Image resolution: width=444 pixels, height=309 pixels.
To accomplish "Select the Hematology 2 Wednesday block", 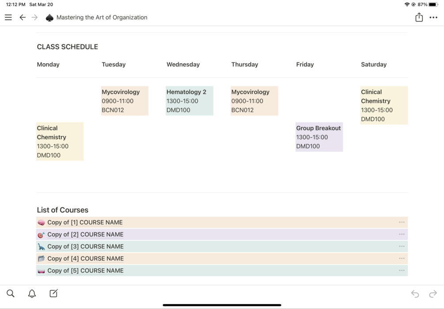I will click(x=189, y=101).
